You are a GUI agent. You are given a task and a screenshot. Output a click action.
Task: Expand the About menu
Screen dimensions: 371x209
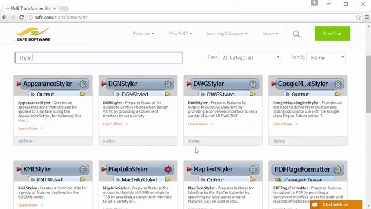(270, 34)
